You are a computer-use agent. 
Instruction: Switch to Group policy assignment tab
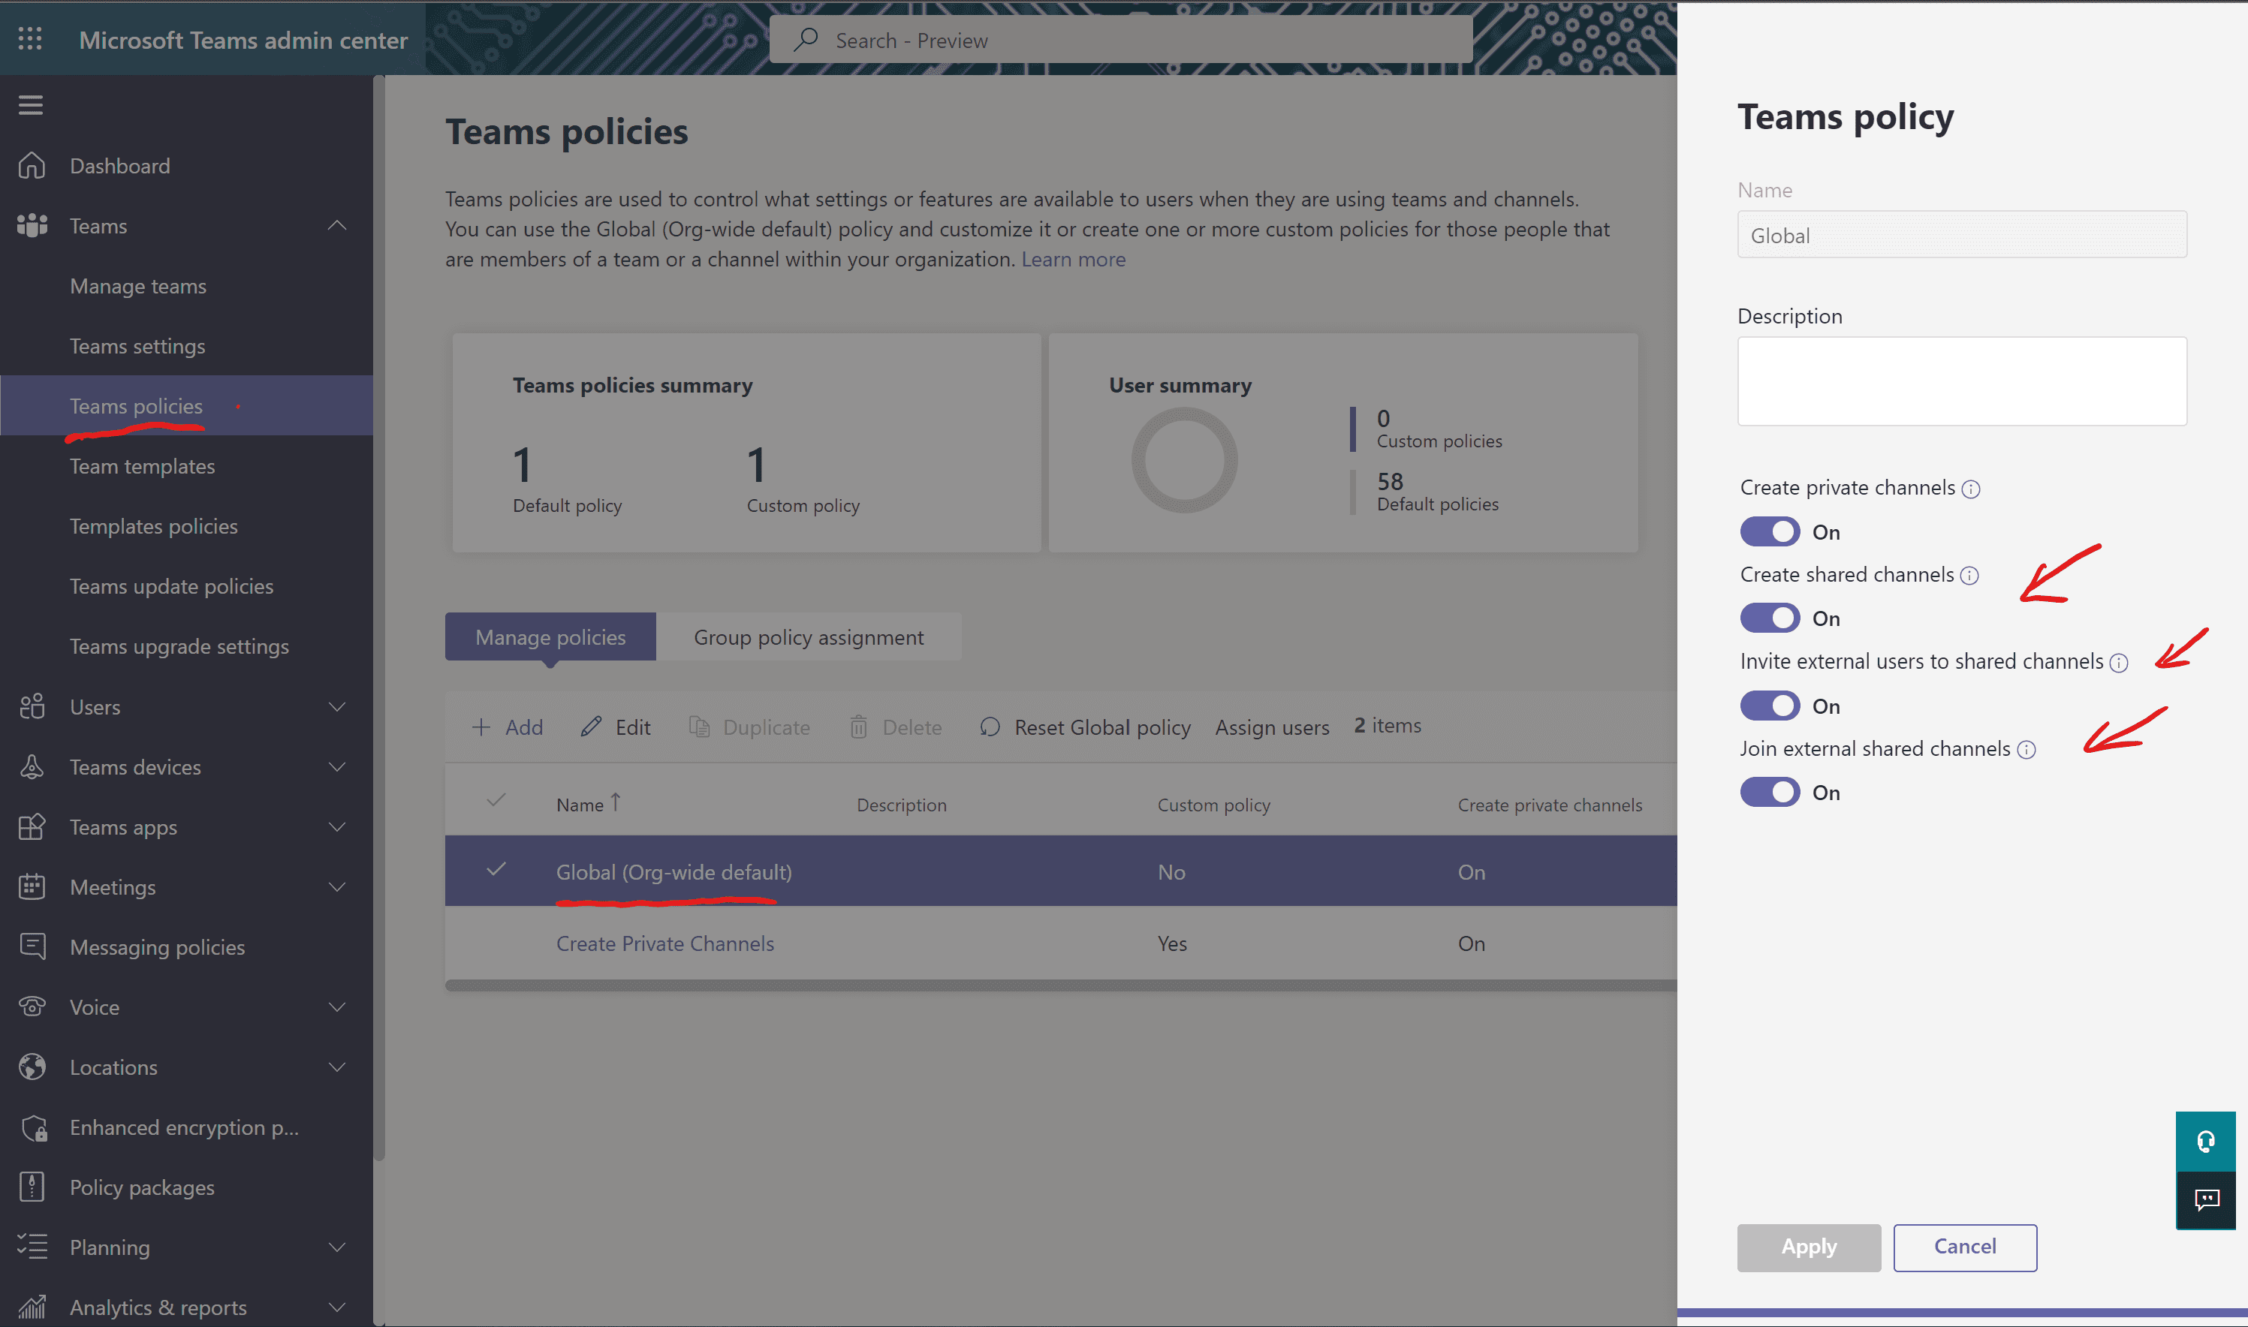tap(808, 637)
